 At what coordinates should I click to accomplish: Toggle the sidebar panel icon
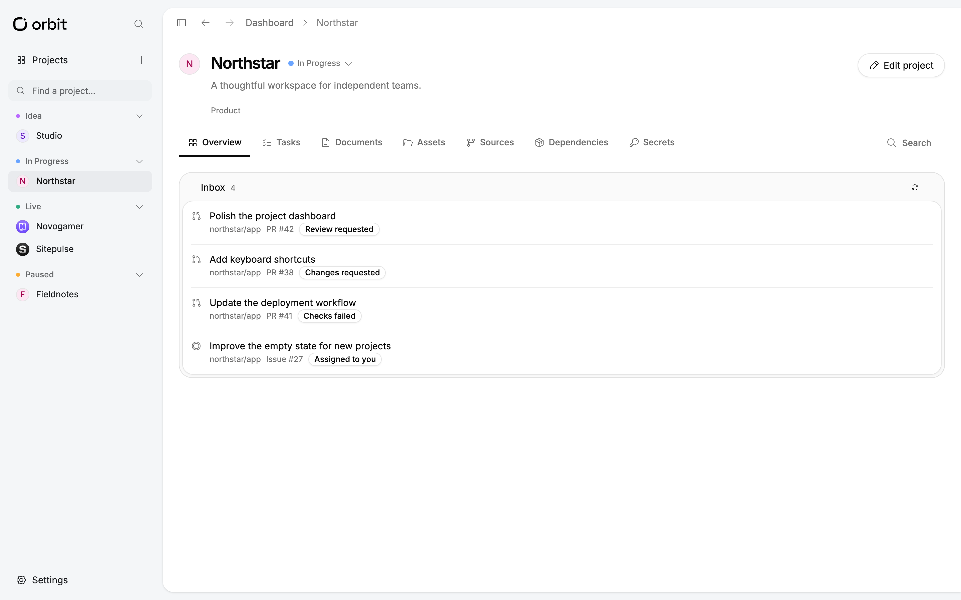(182, 23)
